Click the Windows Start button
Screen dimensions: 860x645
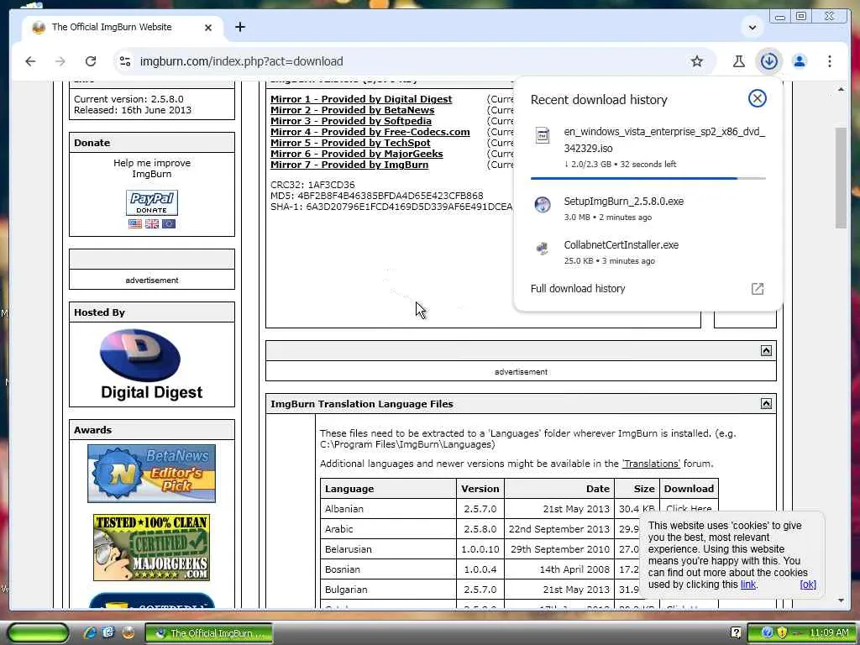38,633
